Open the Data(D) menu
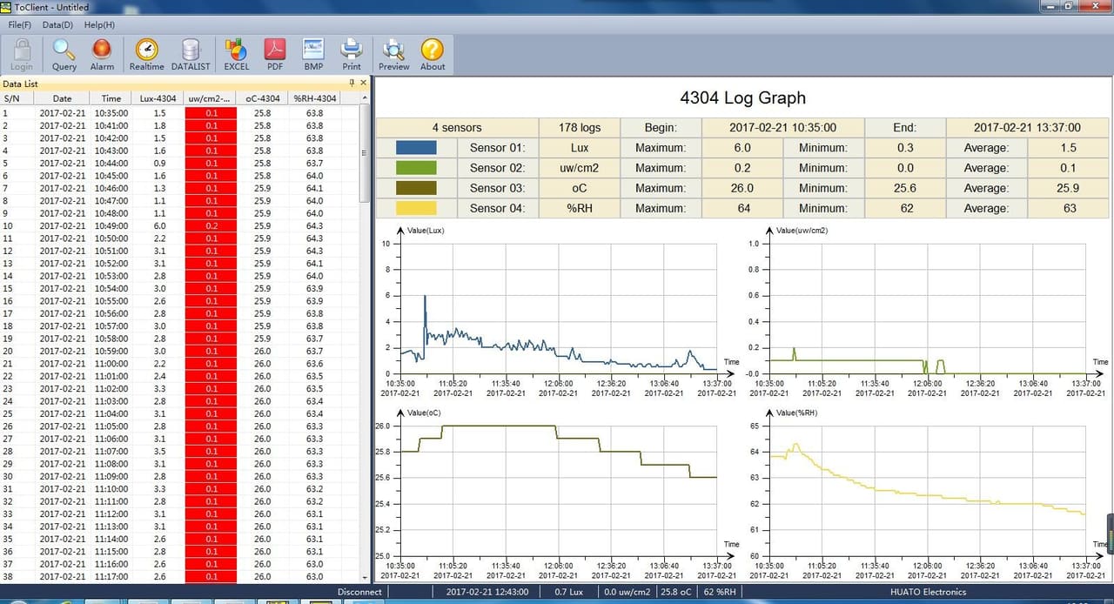This screenshot has width=1114, height=604. tap(57, 24)
